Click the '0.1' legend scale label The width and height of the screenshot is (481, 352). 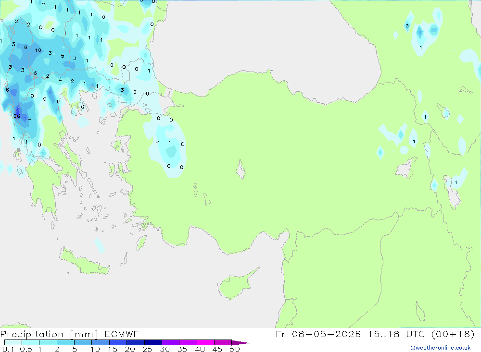point(8,349)
